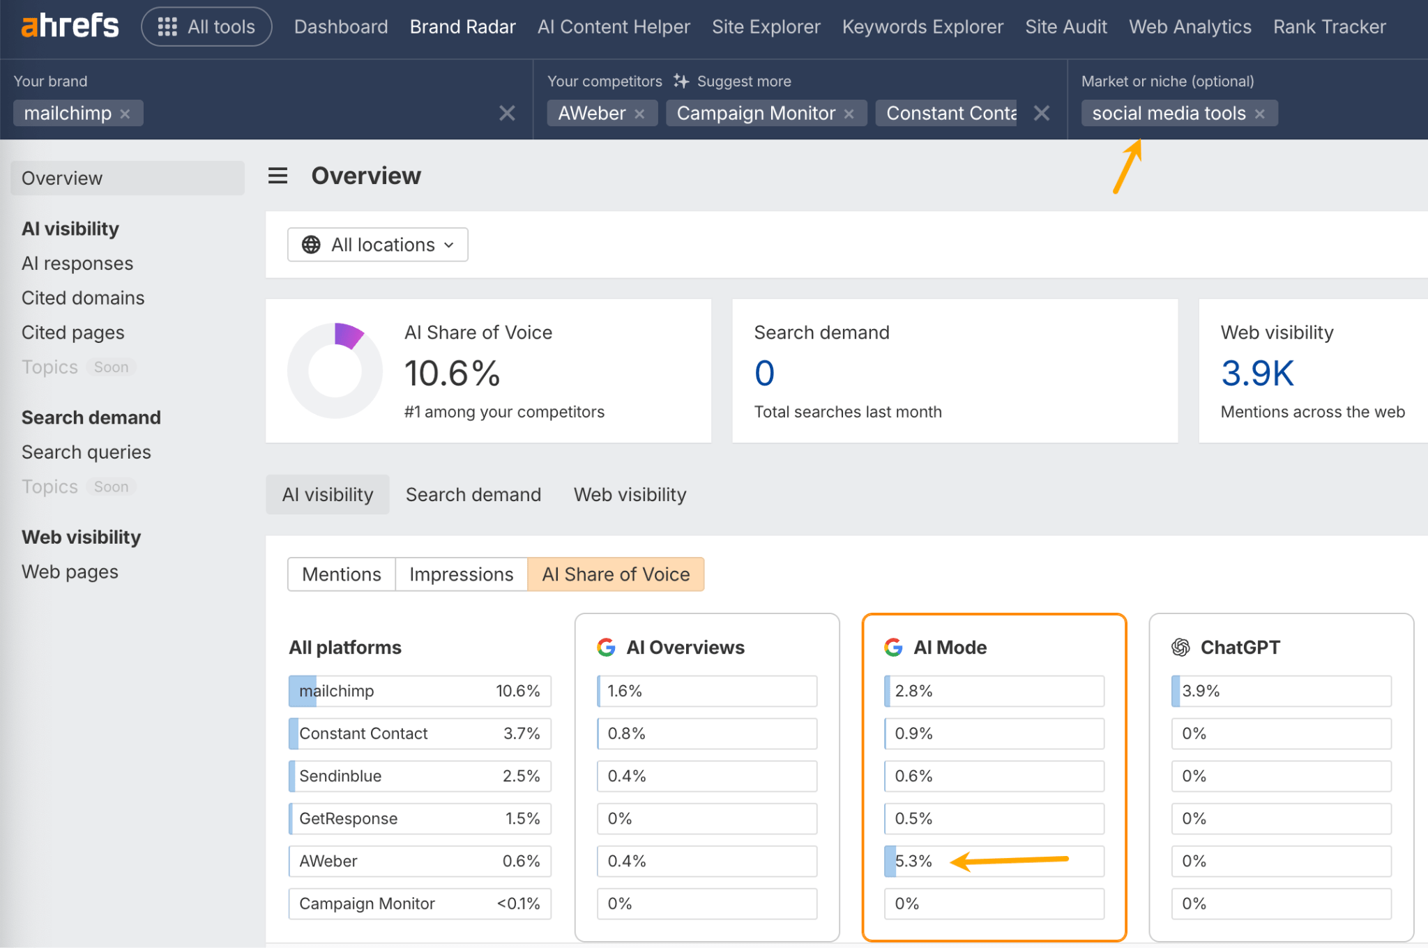Click the sparkle icon next to Suggest more

681,81
